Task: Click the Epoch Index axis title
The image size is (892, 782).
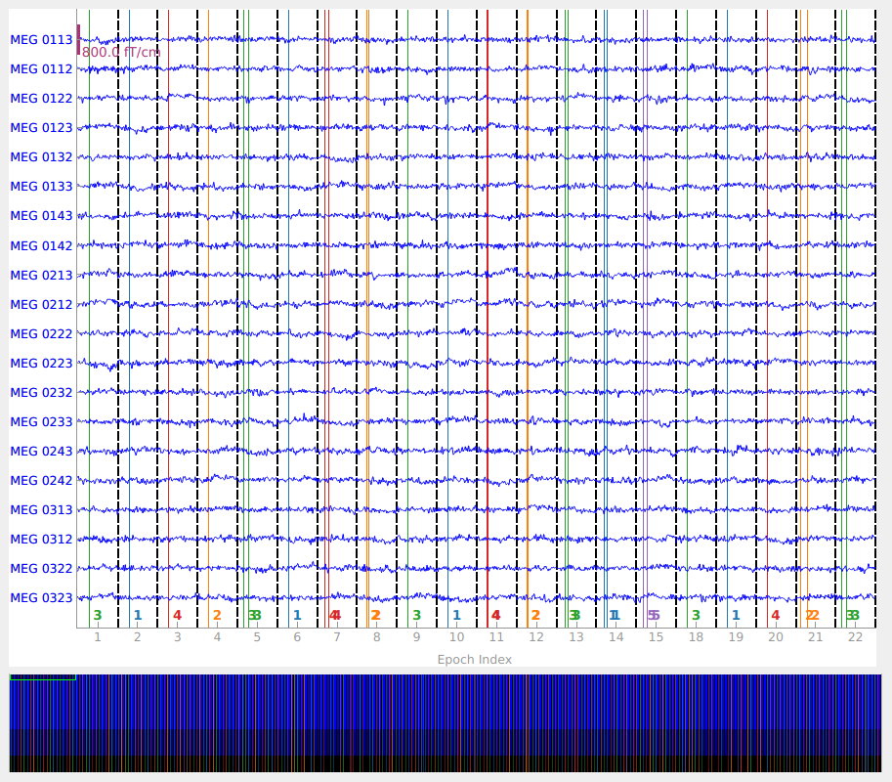Action: pos(475,660)
